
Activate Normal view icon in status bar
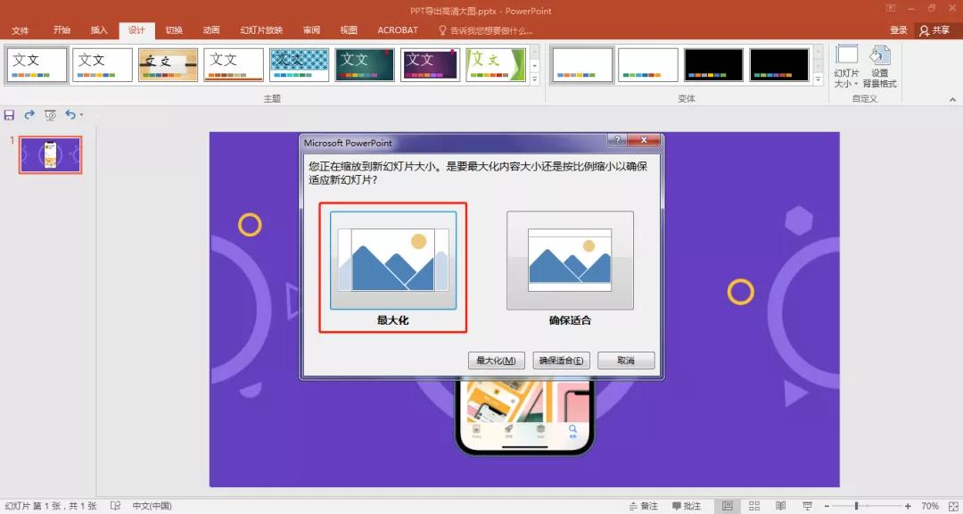click(728, 506)
